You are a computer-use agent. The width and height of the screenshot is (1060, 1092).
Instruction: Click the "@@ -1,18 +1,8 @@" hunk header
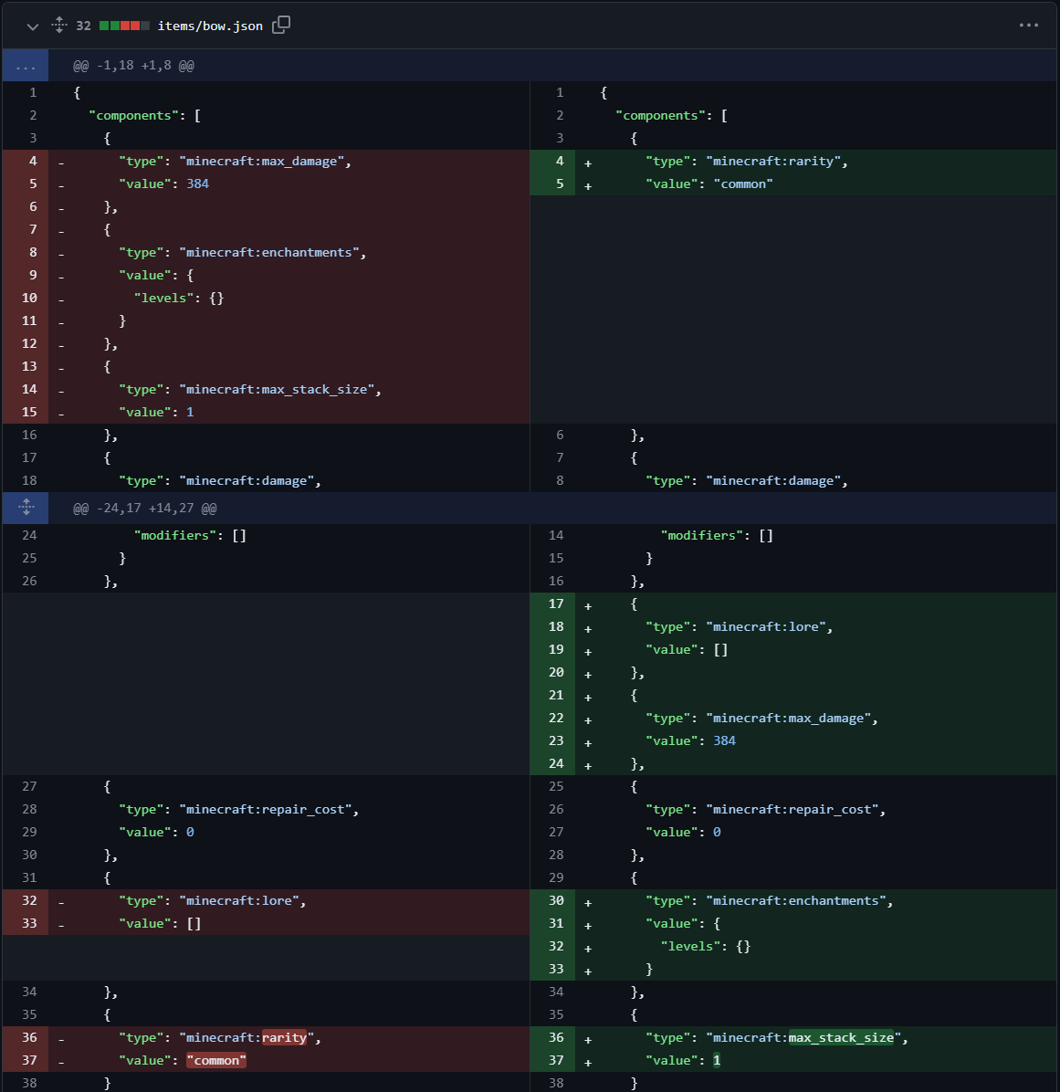[x=133, y=66]
